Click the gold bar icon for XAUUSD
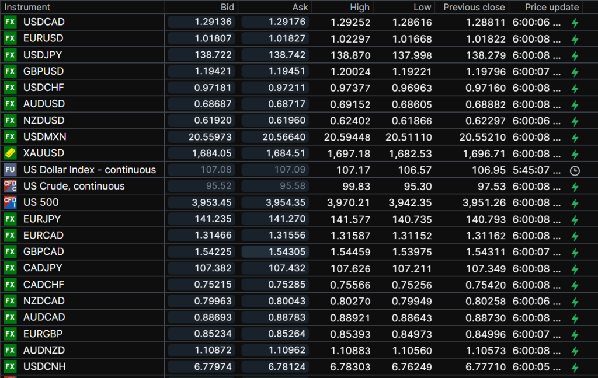 point(10,153)
